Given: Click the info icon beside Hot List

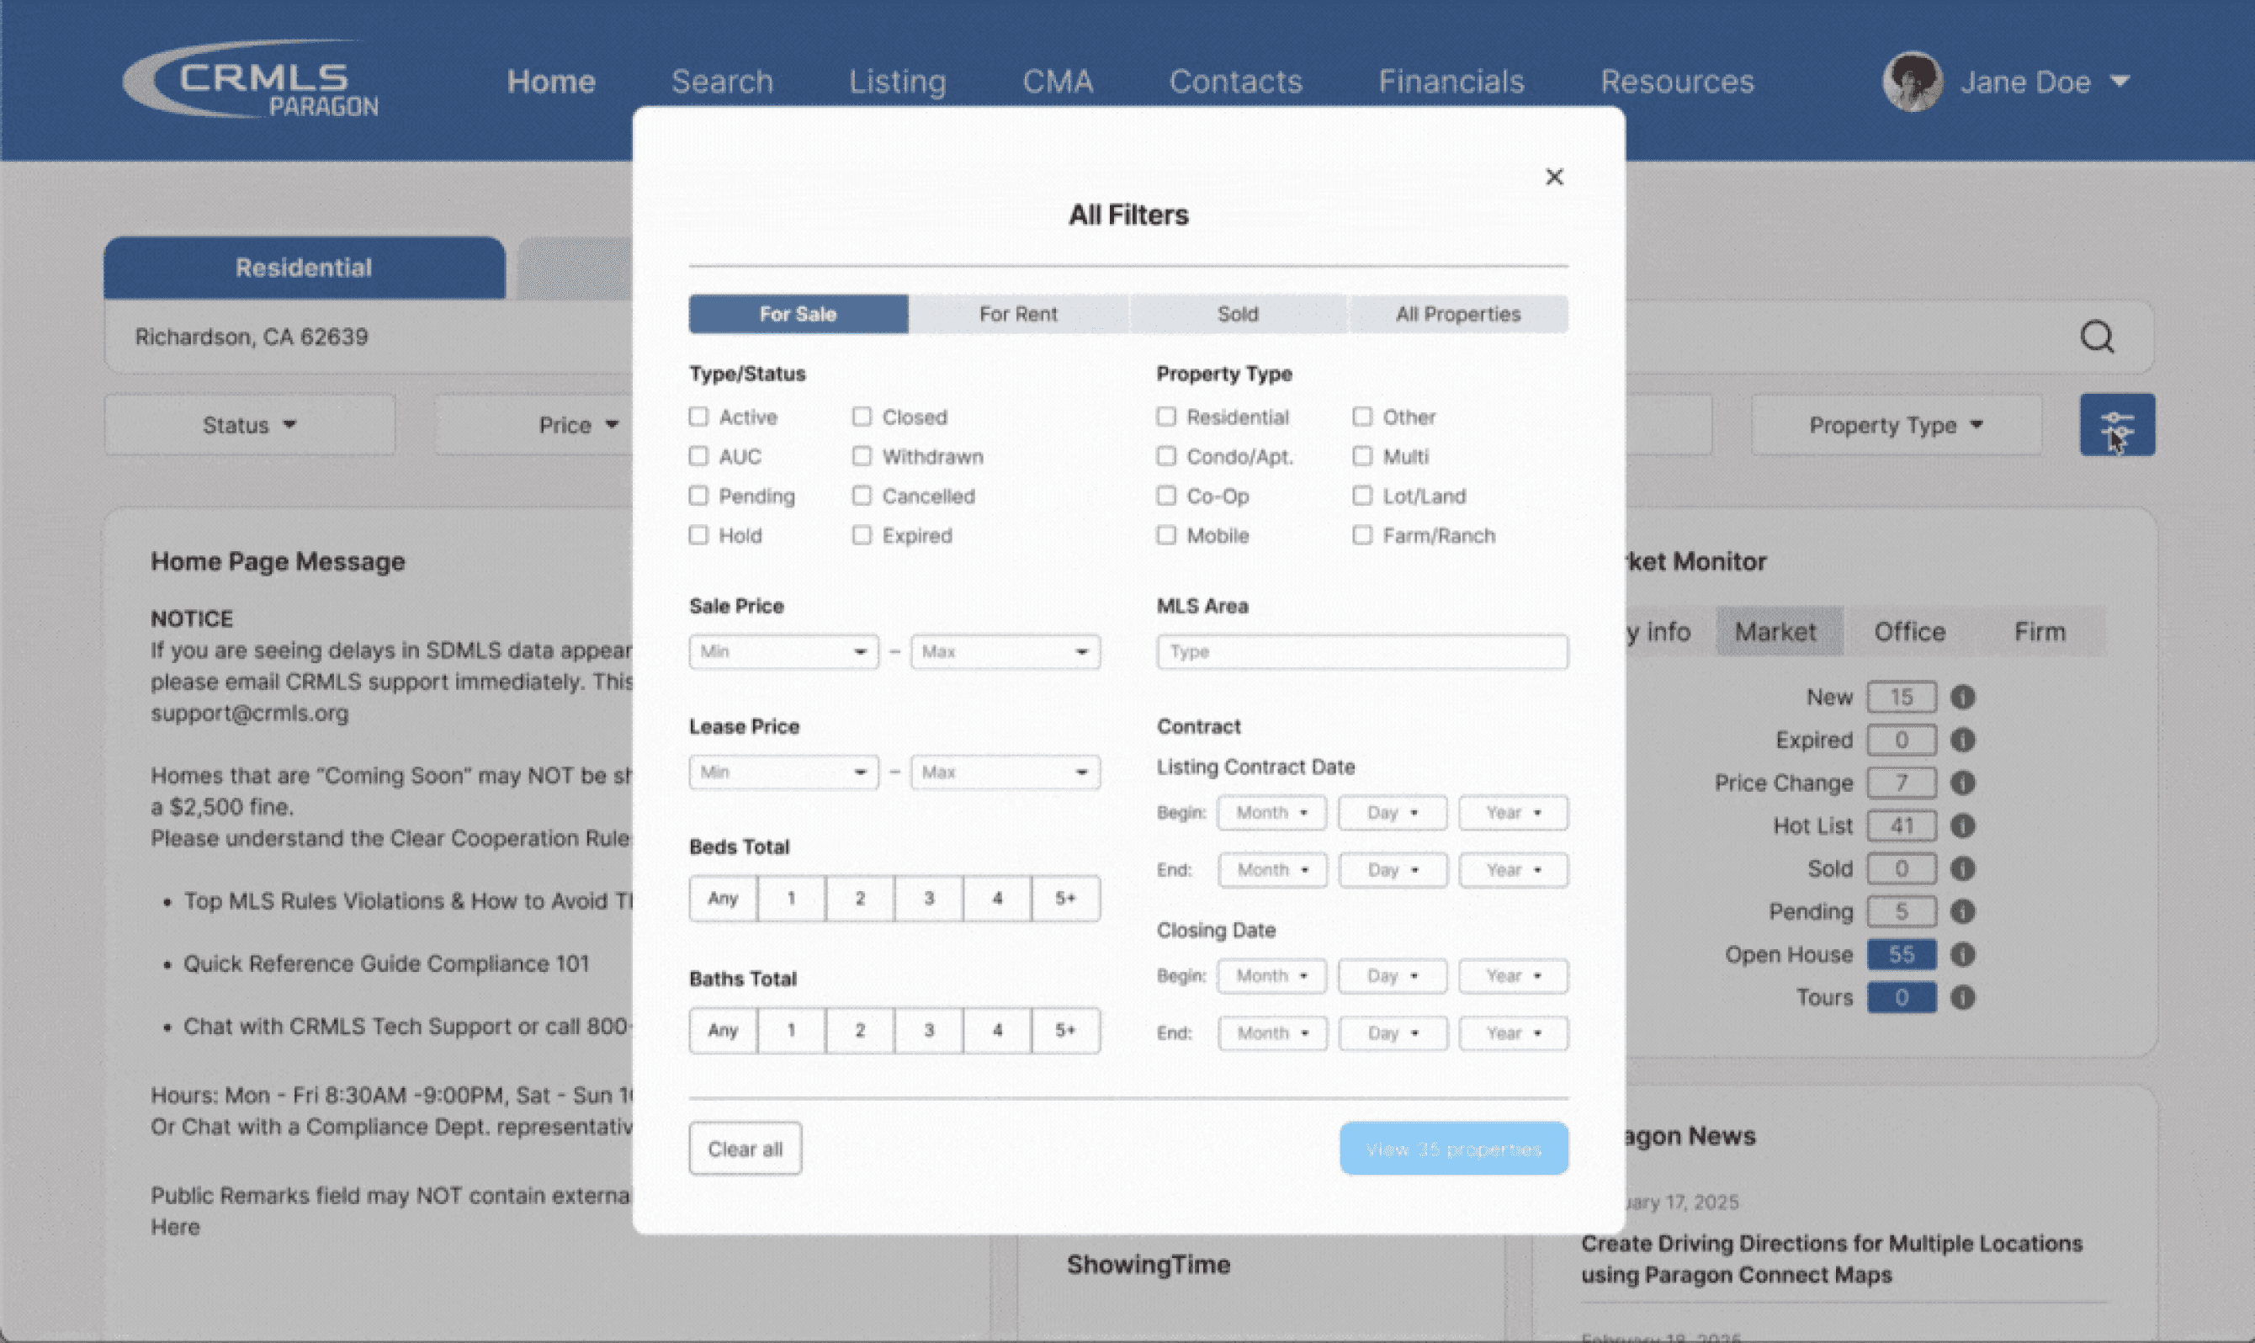Looking at the screenshot, I should click(x=1962, y=825).
